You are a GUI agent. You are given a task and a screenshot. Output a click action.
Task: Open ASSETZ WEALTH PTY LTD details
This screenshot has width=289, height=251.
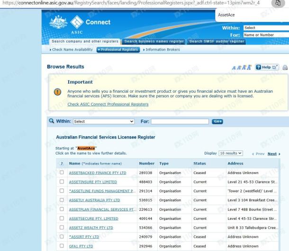[91, 228]
